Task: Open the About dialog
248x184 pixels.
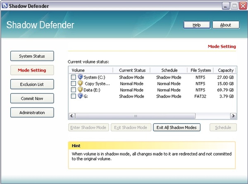Action: click(226, 25)
